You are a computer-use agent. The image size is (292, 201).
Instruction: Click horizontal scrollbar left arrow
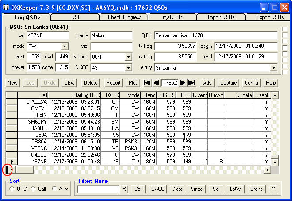(12, 170)
